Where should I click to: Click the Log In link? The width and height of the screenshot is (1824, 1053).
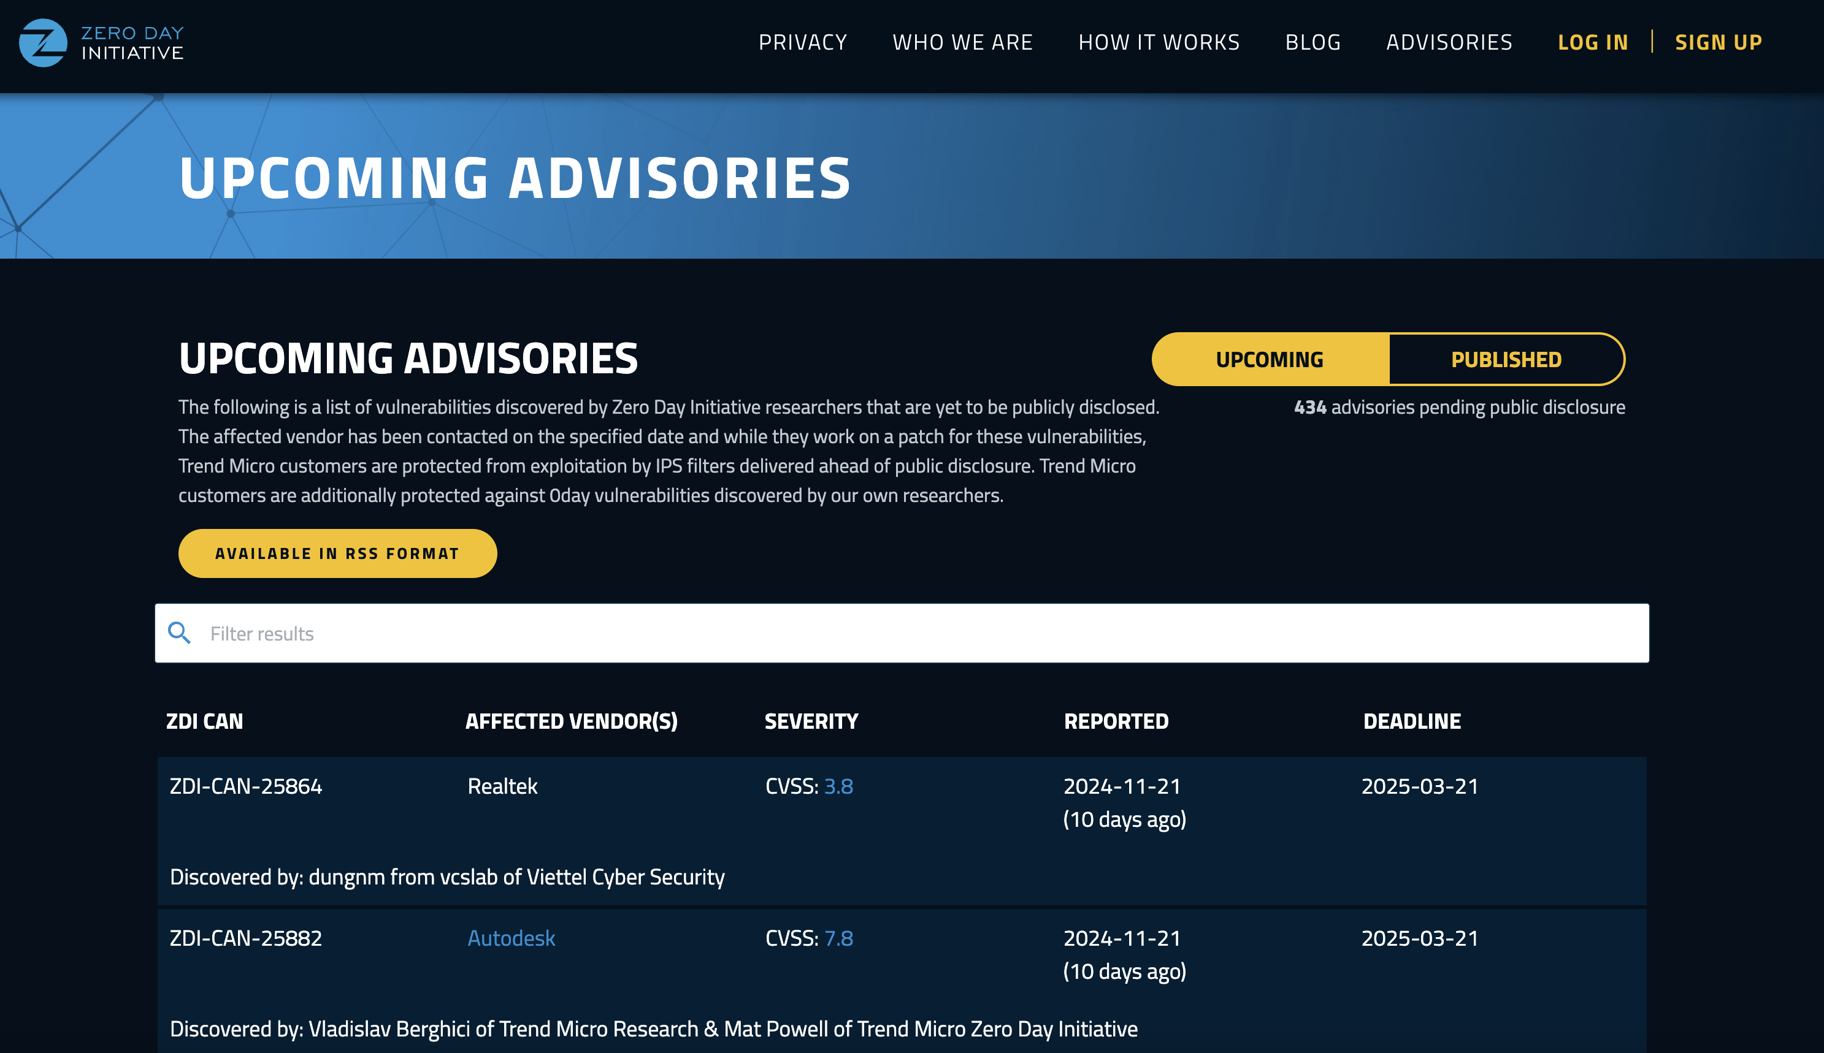1593,42
